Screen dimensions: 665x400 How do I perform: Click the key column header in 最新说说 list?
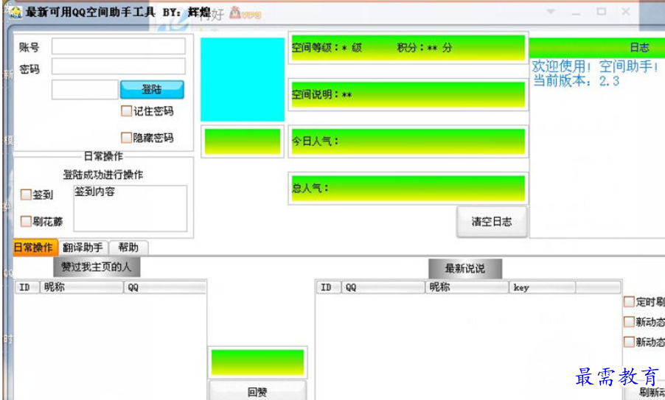[x=543, y=287]
